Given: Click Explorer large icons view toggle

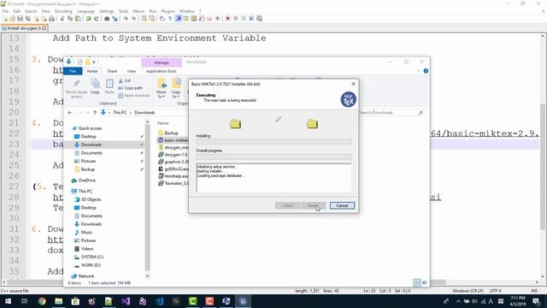Looking at the screenshot, I should point(425,282).
